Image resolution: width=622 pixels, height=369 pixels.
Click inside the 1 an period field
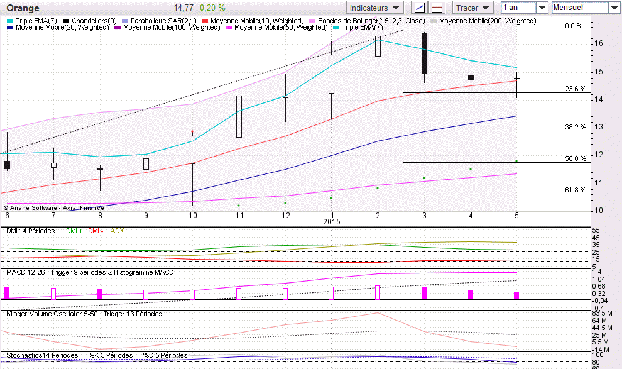pyautogui.click(x=519, y=8)
